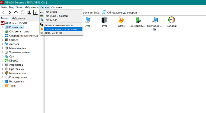
Task: Click the magnifier icon for driver updates
Action: pyautogui.click(x=104, y=12)
